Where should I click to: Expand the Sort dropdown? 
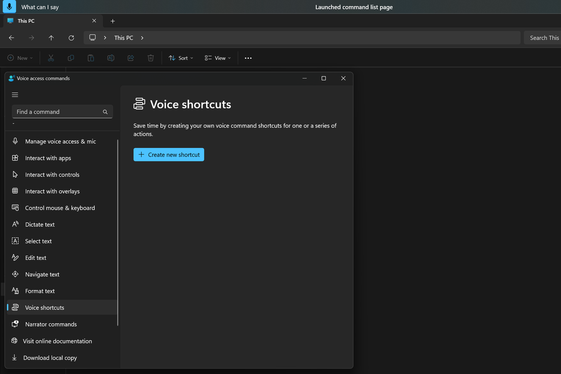(x=181, y=58)
